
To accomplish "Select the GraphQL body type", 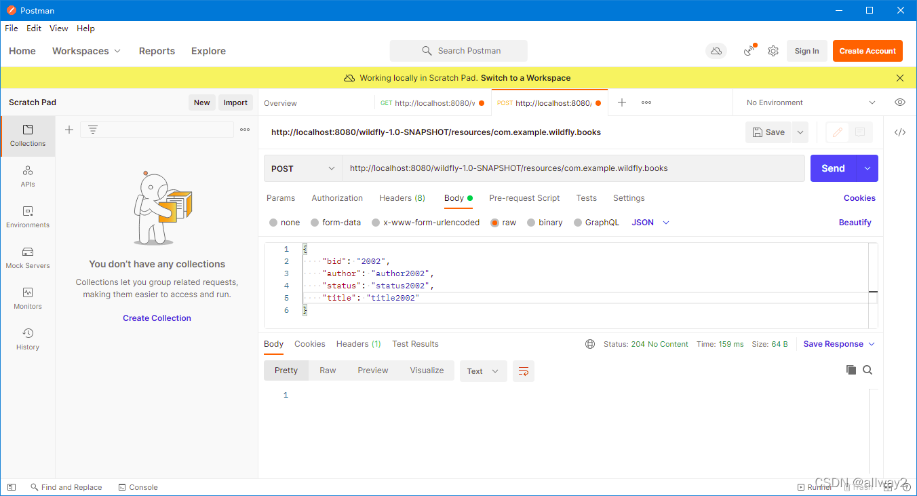I will [x=597, y=223].
